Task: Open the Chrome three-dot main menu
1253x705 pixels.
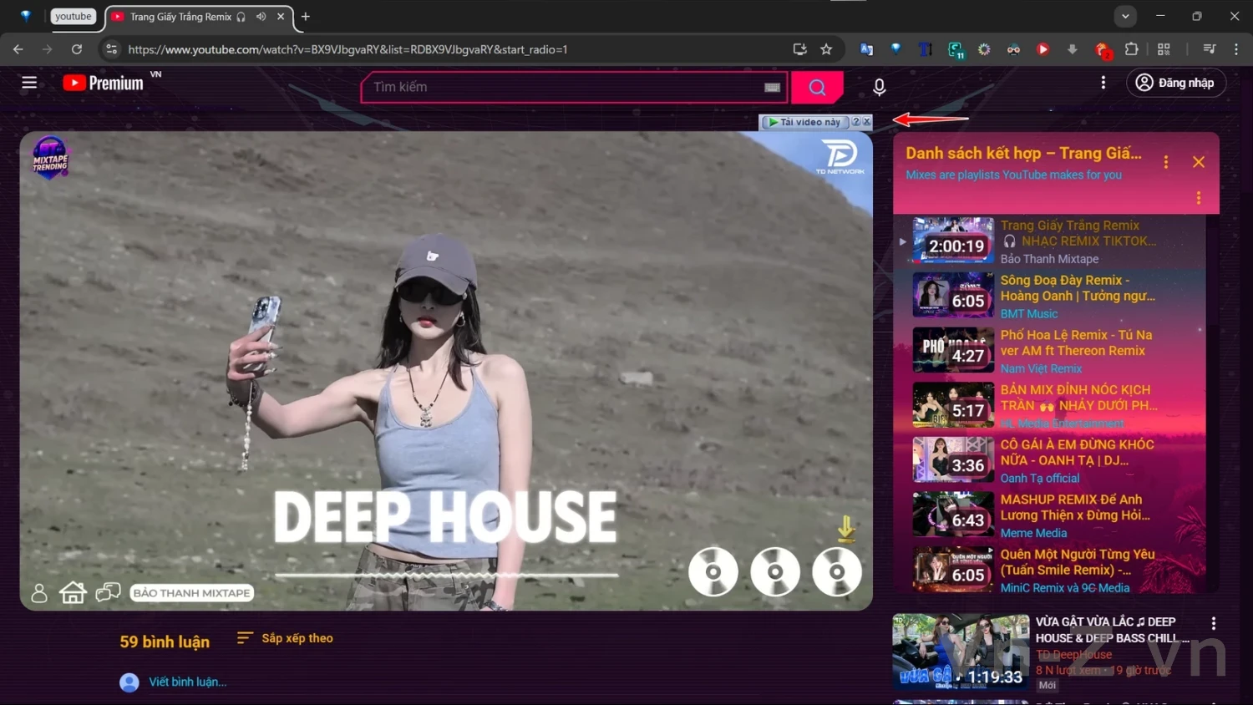Action: click(1236, 49)
